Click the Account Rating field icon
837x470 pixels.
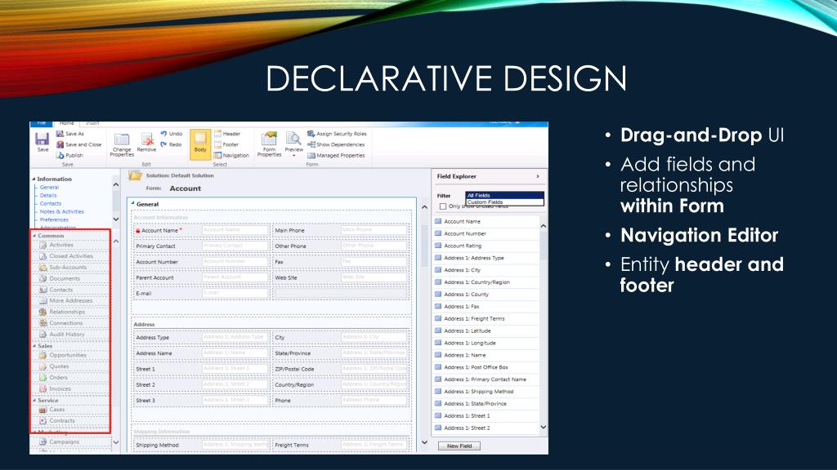point(438,245)
